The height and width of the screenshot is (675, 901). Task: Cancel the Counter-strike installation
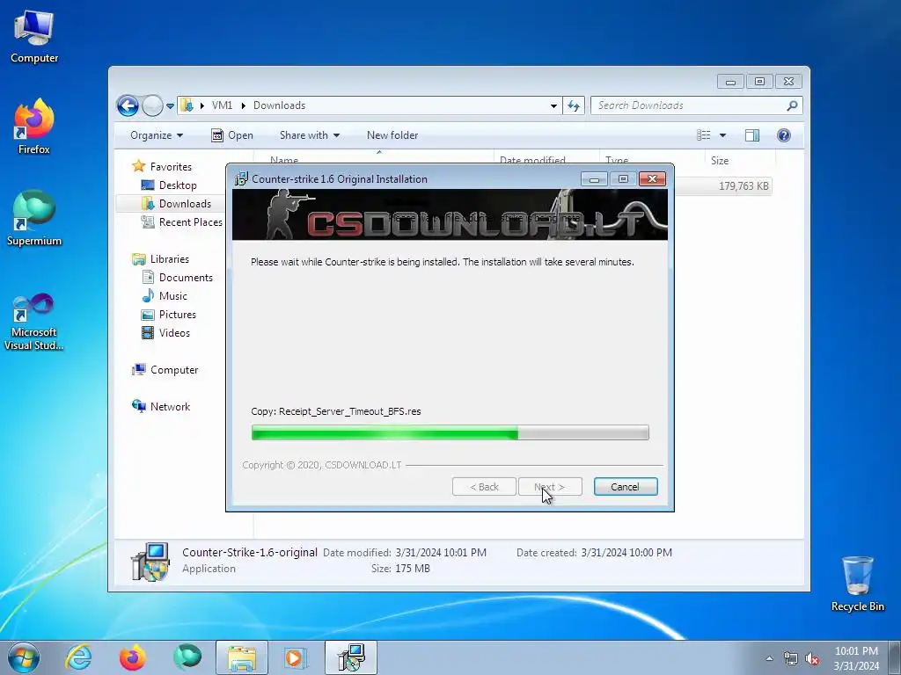(626, 487)
